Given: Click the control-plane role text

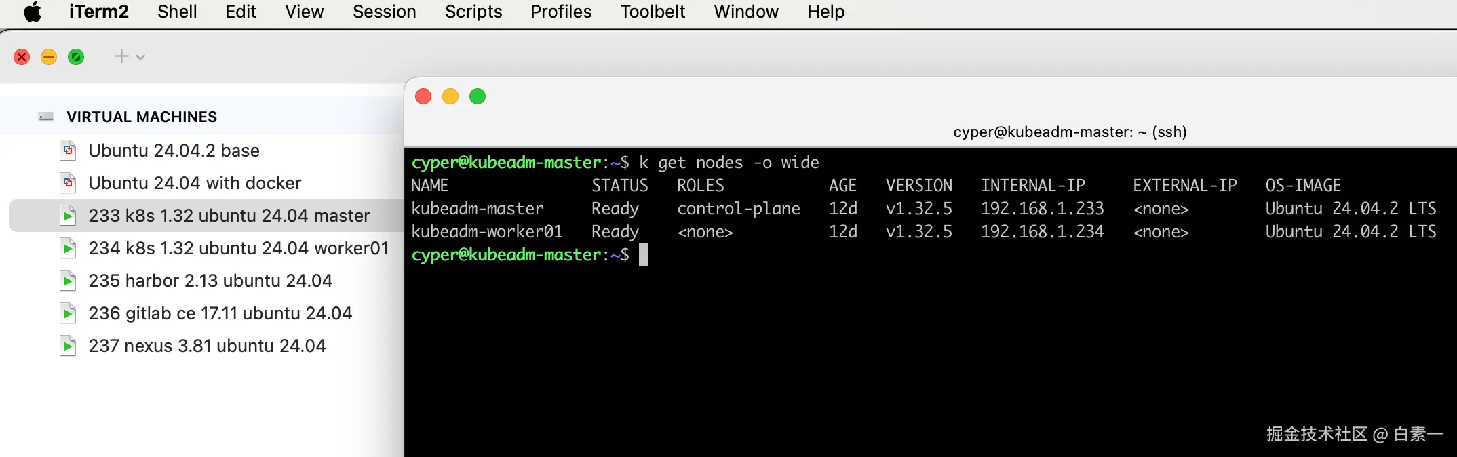Looking at the screenshot, I should [739, 209].
